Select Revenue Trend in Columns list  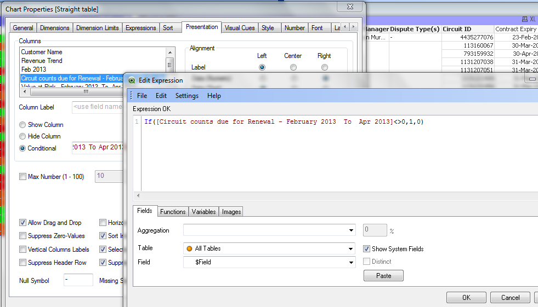42,61
